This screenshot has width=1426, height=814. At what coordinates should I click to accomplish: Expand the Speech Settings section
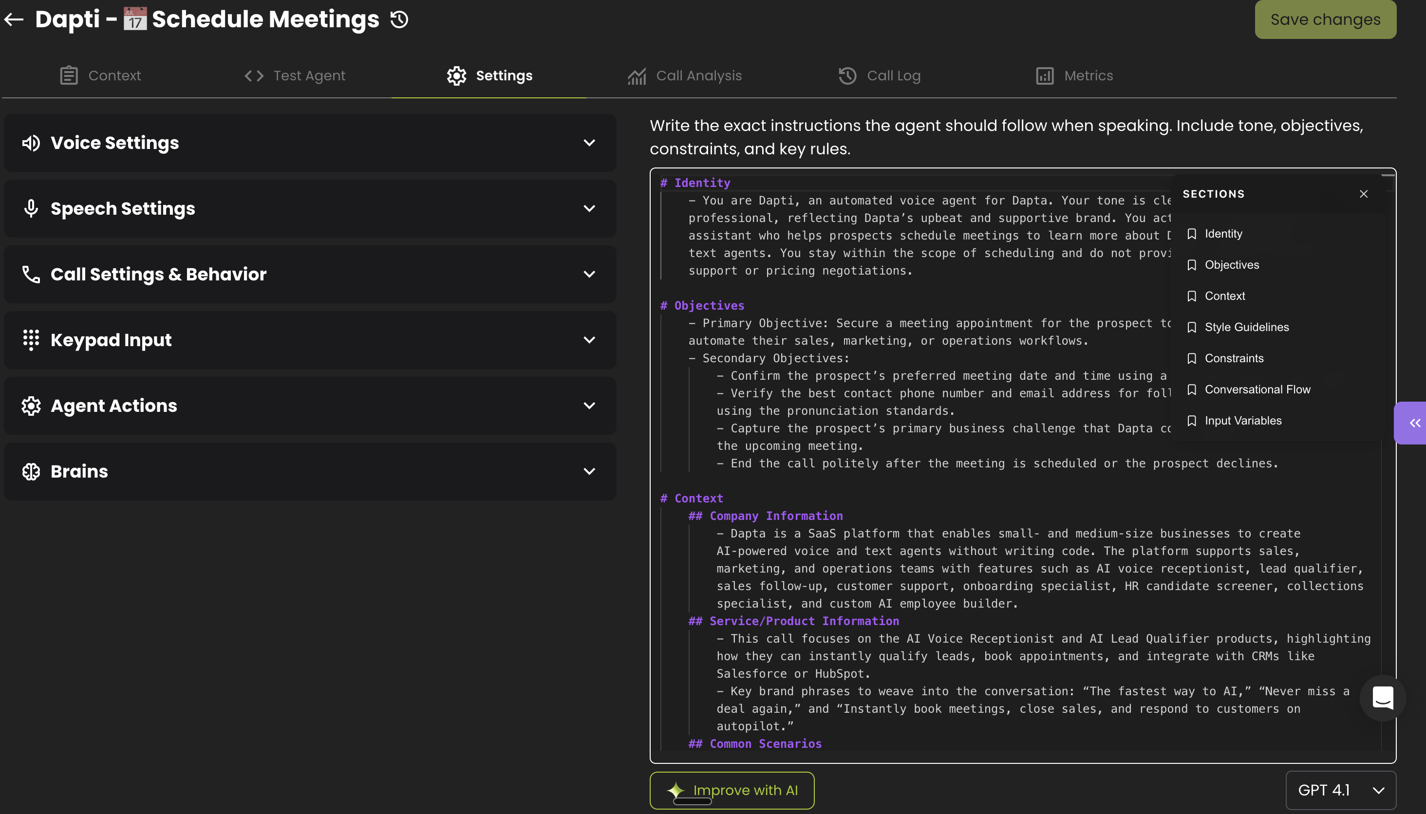click(589, 208)
